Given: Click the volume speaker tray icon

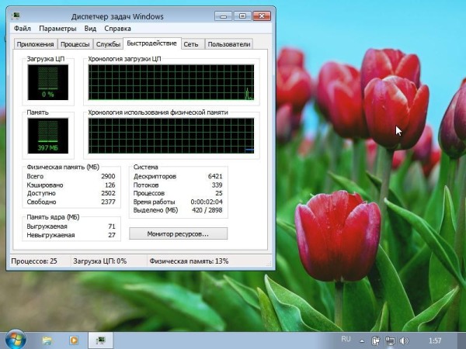Looking at the screenshot, I should coord(402,340).
